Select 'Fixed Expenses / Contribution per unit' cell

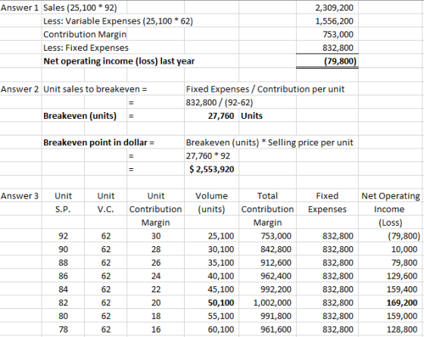coord(265,89)
